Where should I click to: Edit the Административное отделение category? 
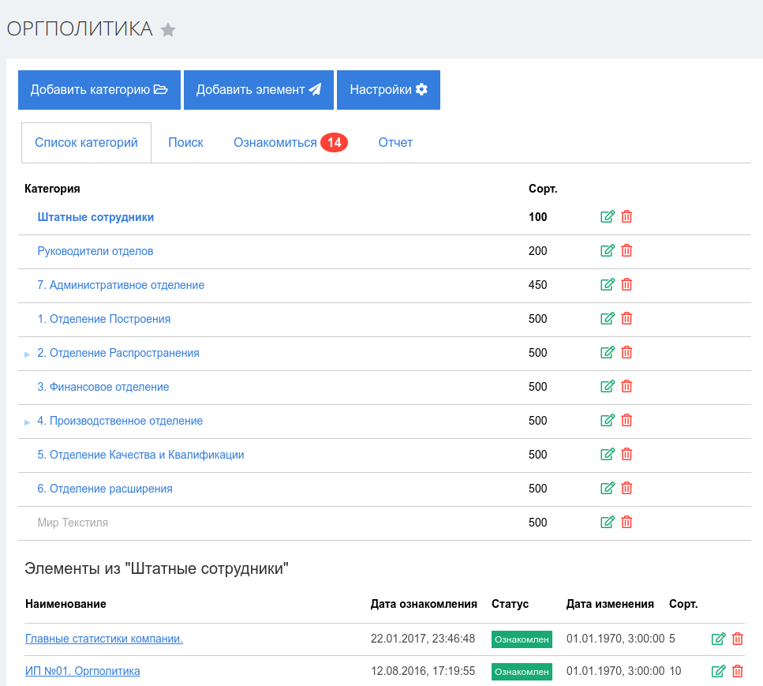pos(607,285)
